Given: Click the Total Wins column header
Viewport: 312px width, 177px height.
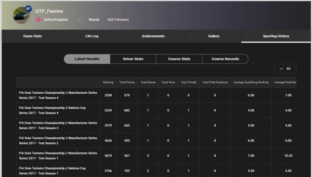Looking at the screenshot, I should click(168, 82).
